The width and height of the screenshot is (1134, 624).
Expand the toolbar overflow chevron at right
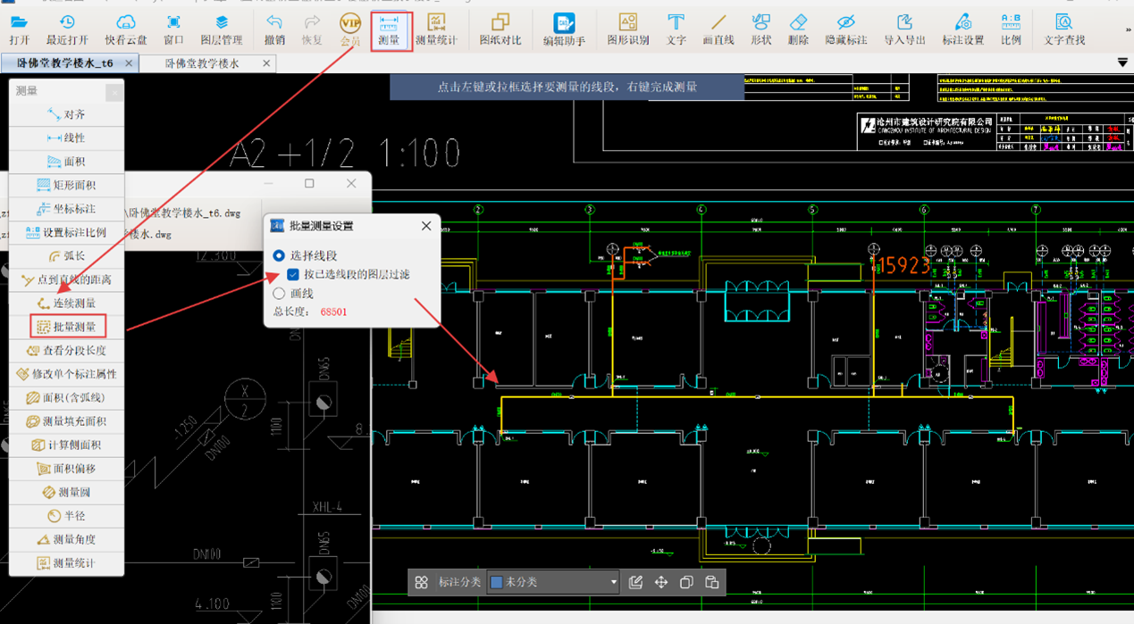coord(1128,29)
